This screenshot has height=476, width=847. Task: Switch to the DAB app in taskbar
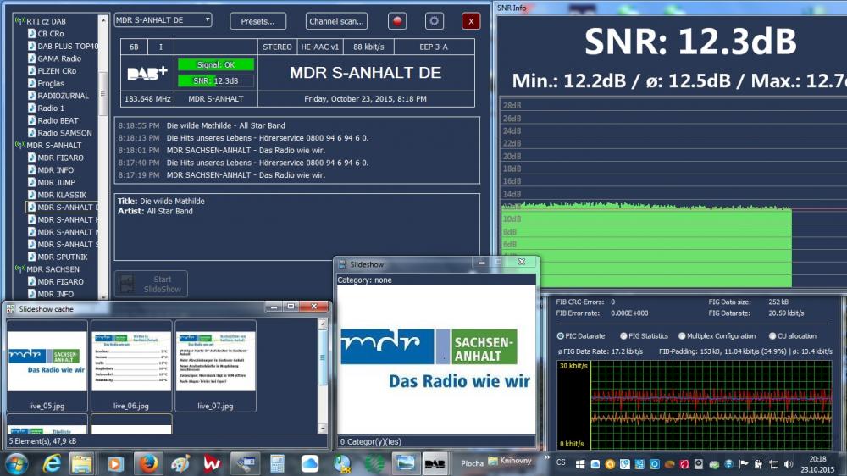pos(435,464)
